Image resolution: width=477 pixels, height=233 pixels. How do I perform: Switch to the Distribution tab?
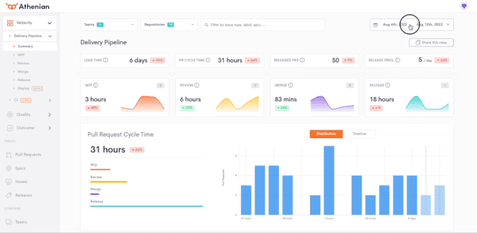[x=326, y=134]
